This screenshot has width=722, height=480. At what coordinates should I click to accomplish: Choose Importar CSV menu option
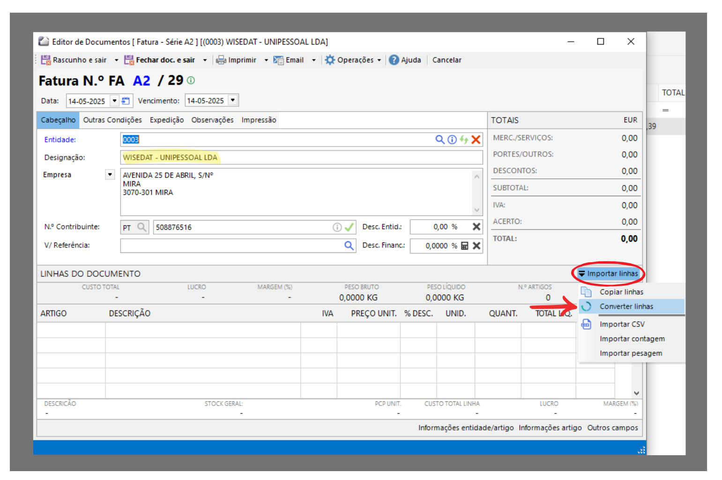622,324
